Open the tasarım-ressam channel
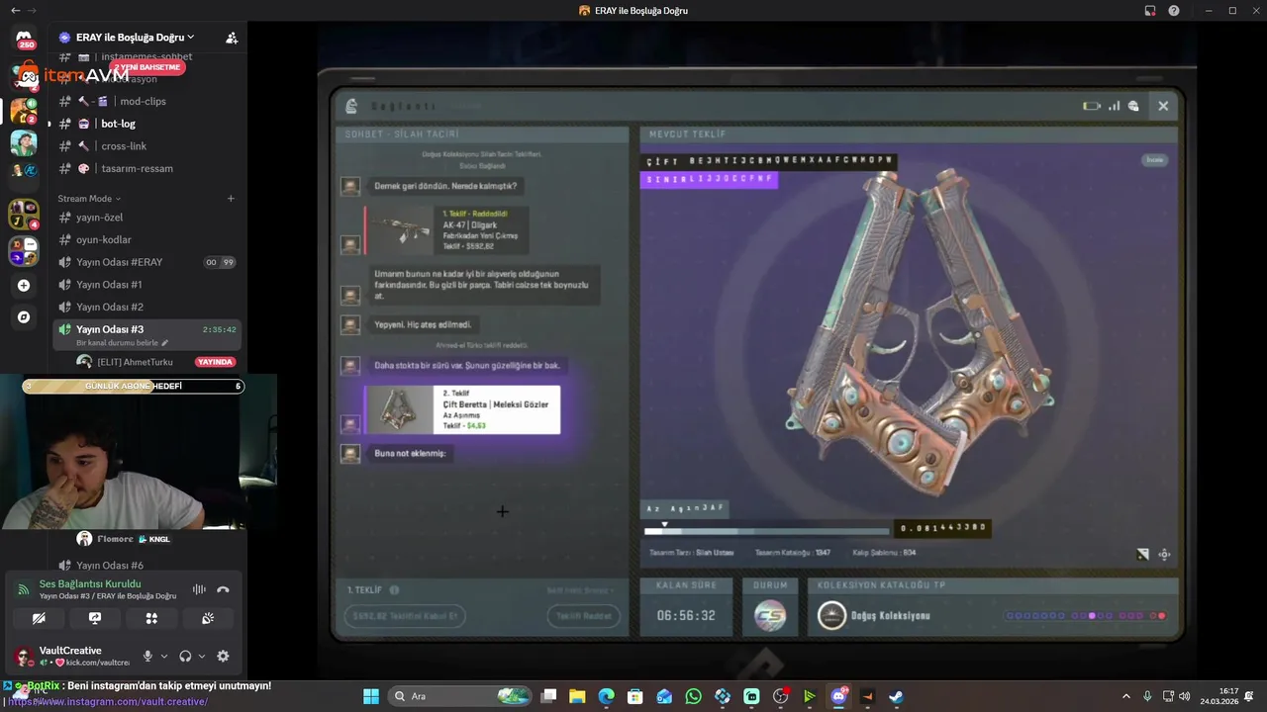Image resolution: width=1267 pixels, height=712 pixels. [145, 168]
